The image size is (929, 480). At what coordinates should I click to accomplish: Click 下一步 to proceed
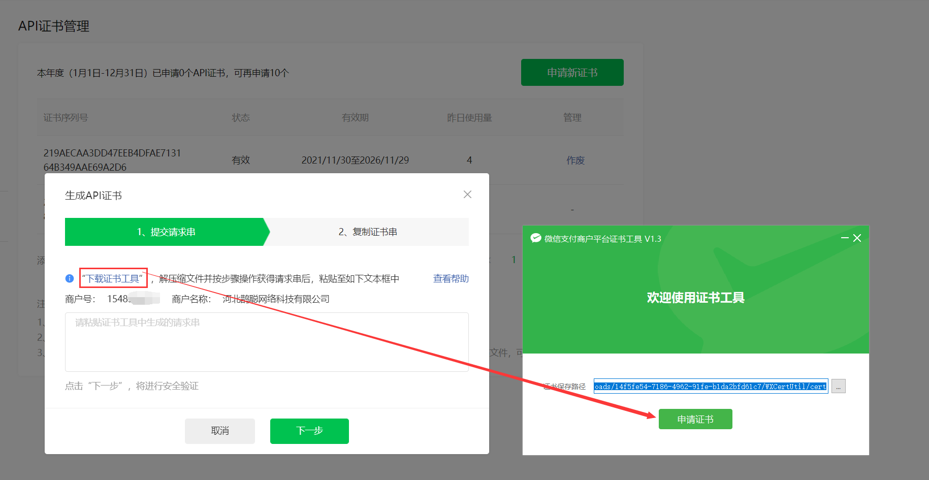pos(309,431)
